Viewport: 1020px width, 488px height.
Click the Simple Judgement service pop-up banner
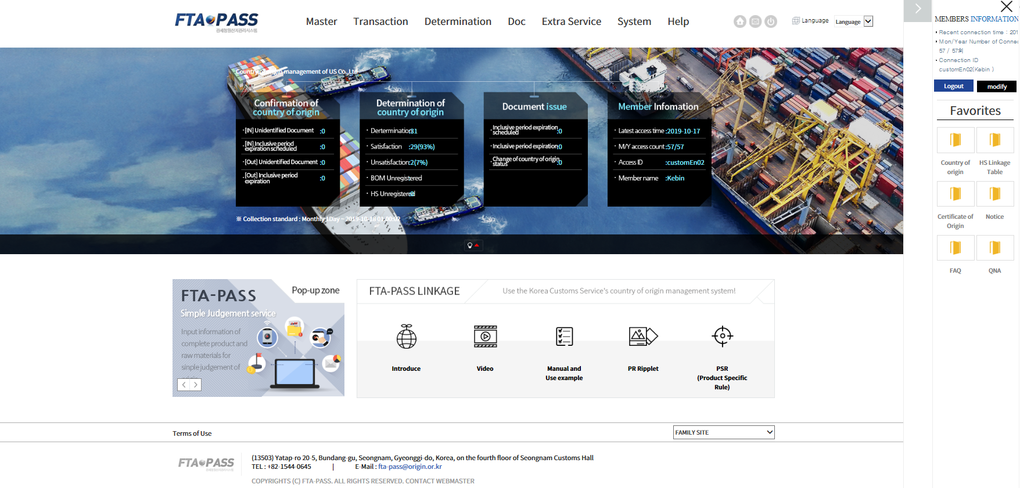point(258,338)
